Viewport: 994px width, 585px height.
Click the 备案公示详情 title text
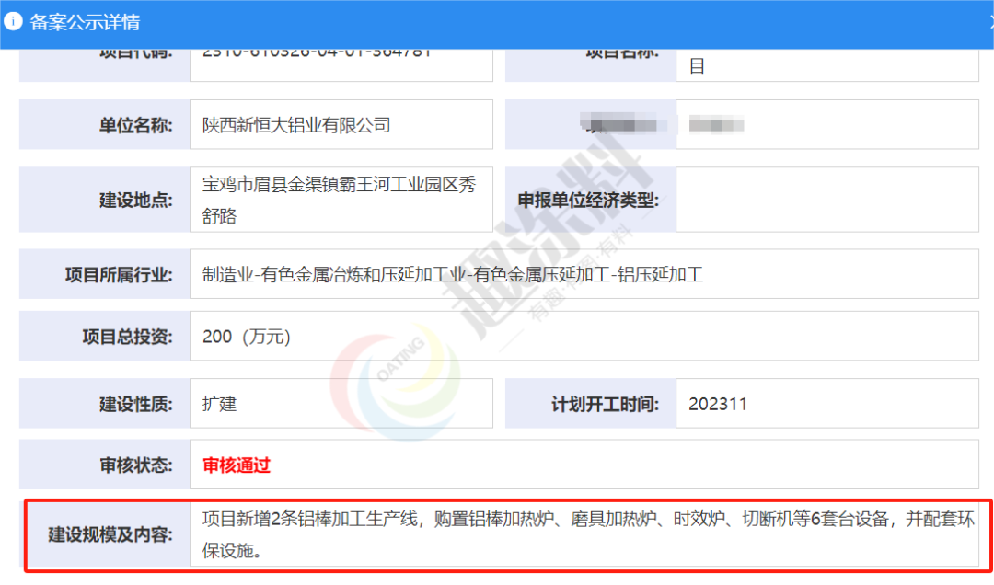coord(85,23)
